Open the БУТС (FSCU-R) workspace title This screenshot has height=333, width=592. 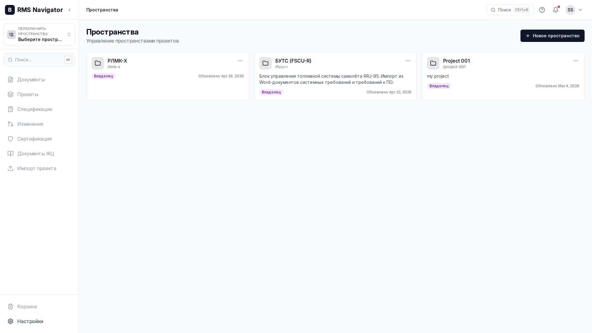(x=293, y=61)
